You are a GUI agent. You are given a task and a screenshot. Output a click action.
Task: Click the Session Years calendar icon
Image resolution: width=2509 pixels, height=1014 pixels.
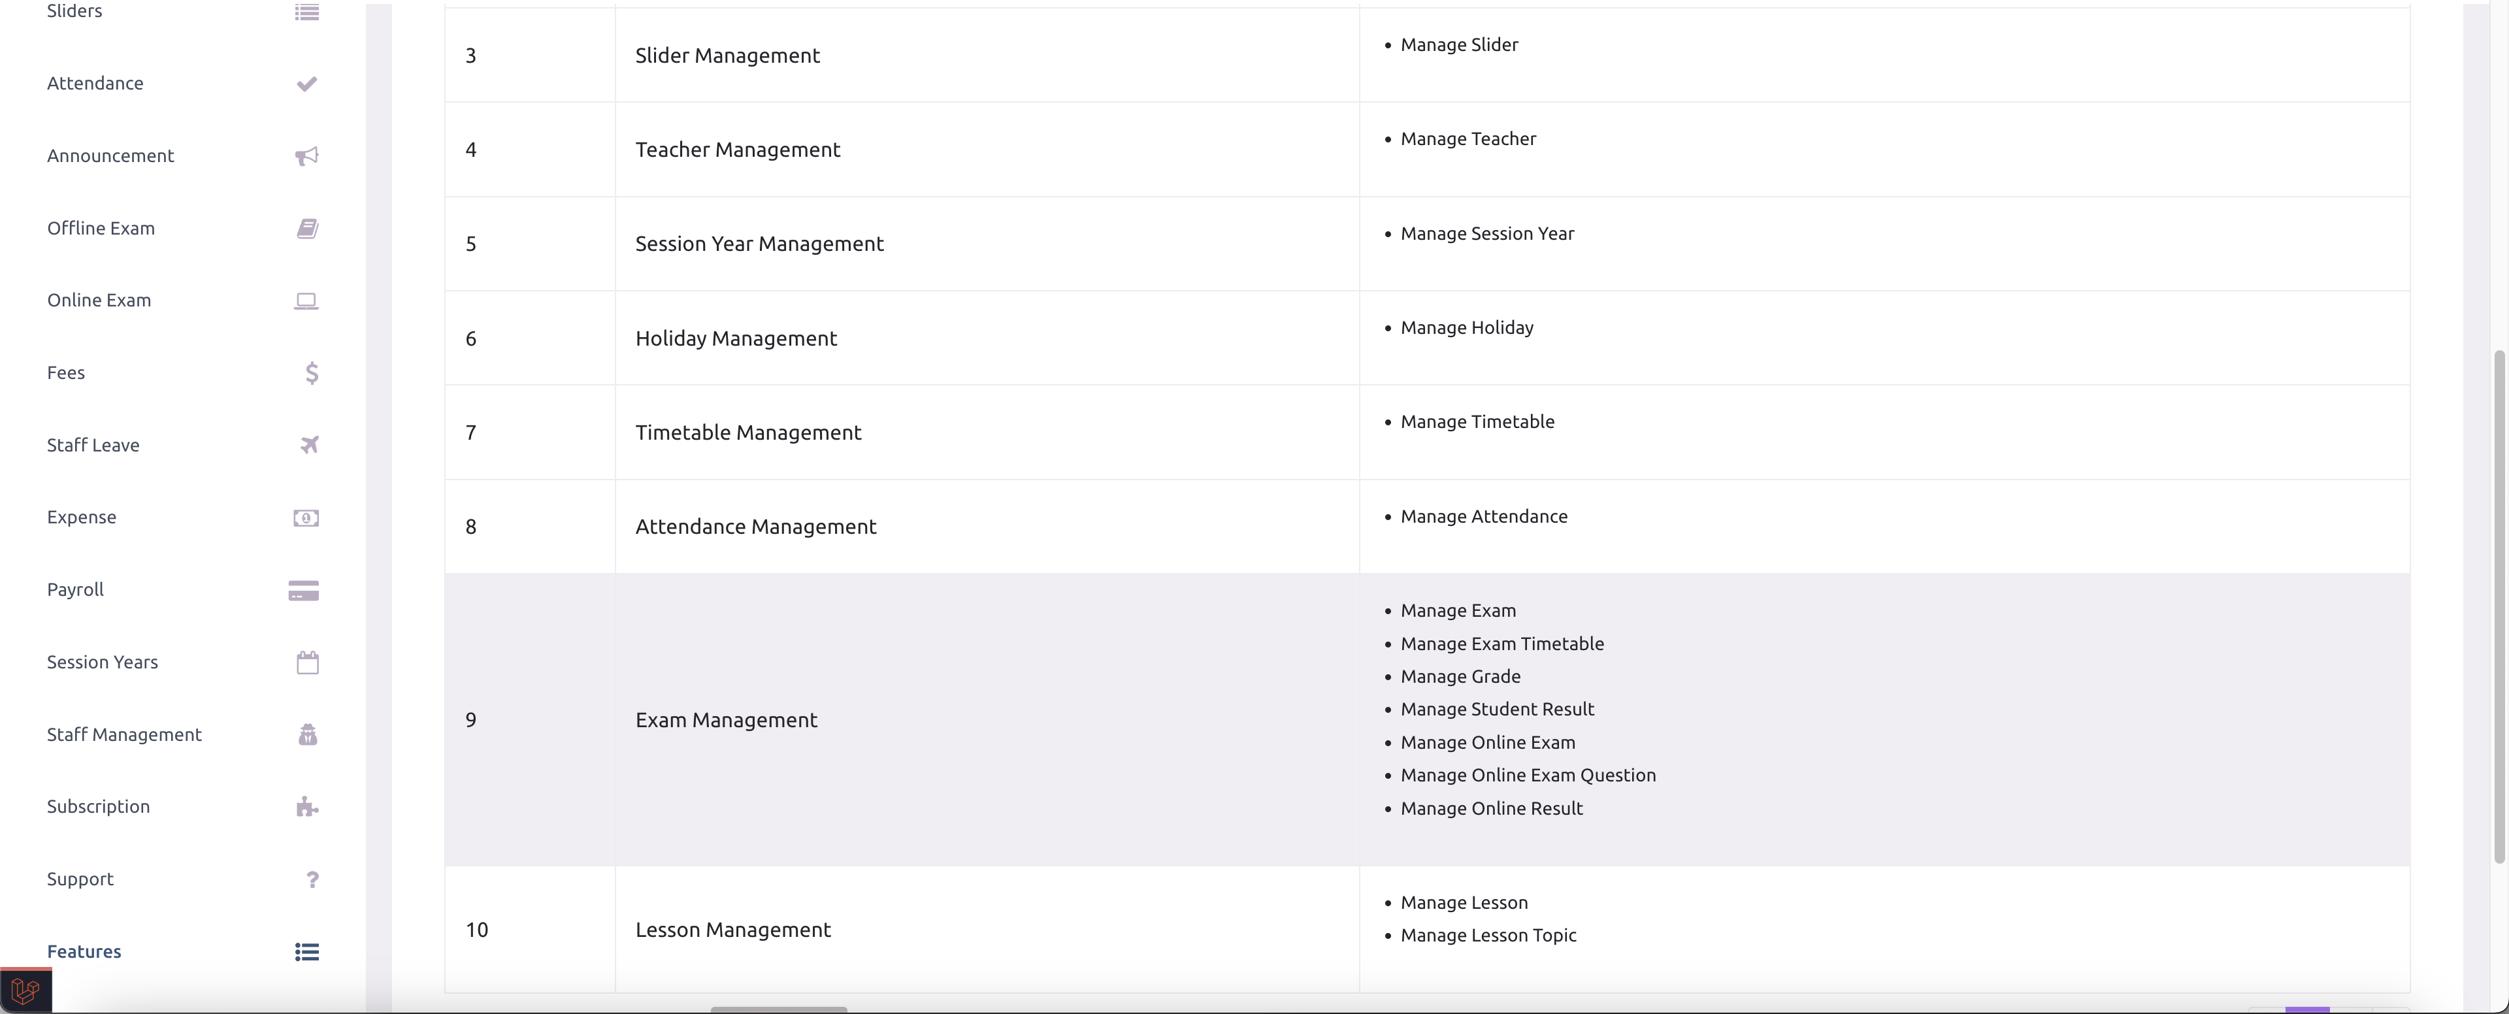coord(307,662)
